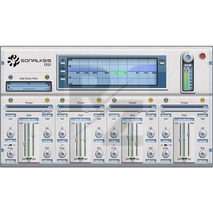
Task: Click the Att knob showing 7.3 ms
Action: 47,134
